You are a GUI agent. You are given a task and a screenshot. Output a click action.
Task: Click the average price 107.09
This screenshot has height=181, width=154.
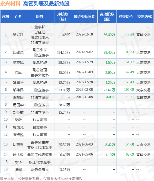coord(129,89)
